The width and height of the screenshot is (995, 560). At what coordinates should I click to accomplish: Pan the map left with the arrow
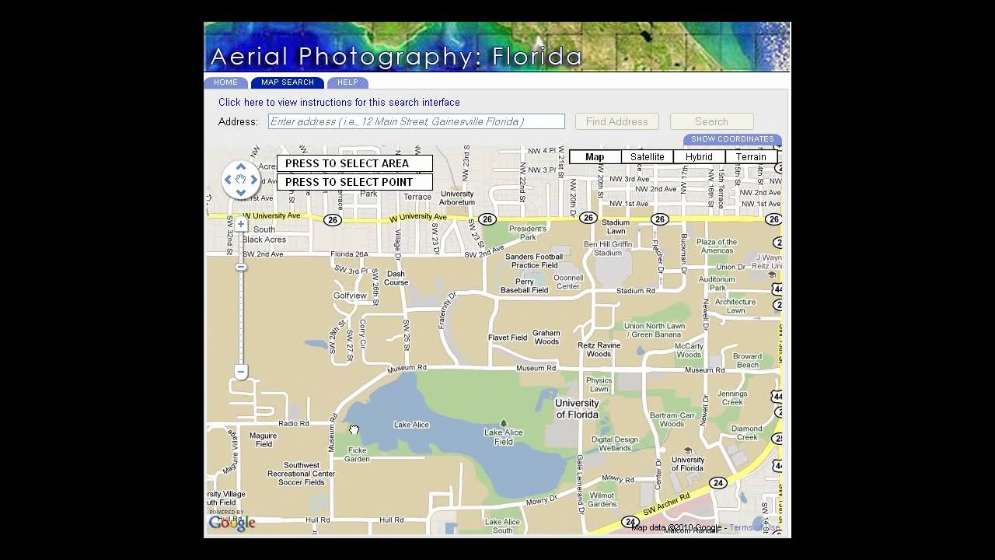coord(228,180)
